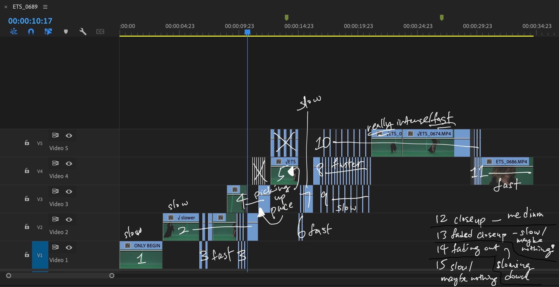Select the ONLY BEGIN clip on V1
The height and width of the screenshot is (287, 559).
point(141,255)
